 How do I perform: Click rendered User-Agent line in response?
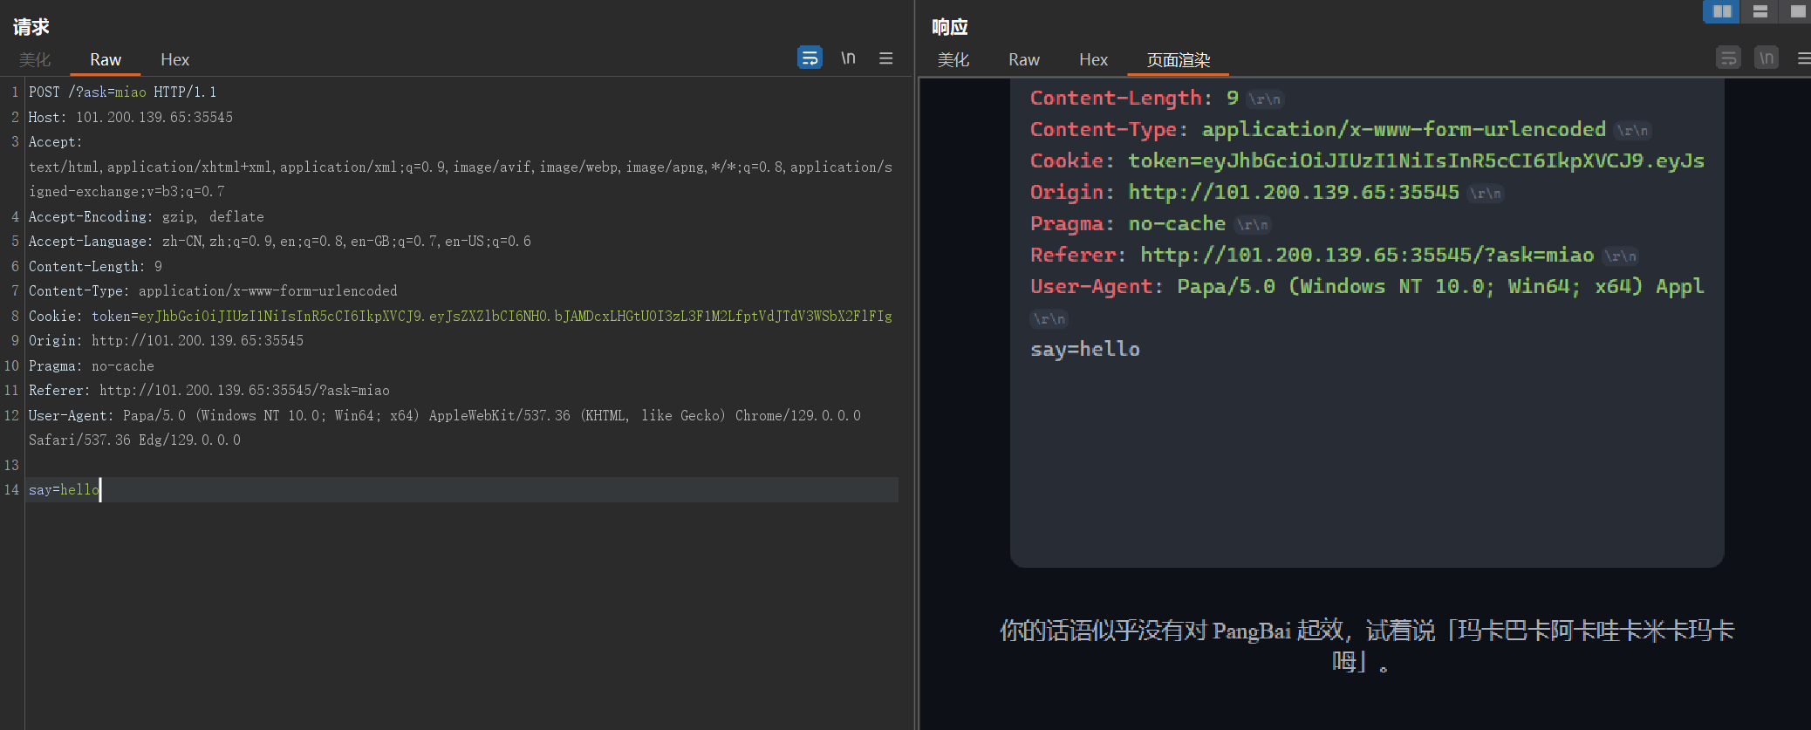1367,286
